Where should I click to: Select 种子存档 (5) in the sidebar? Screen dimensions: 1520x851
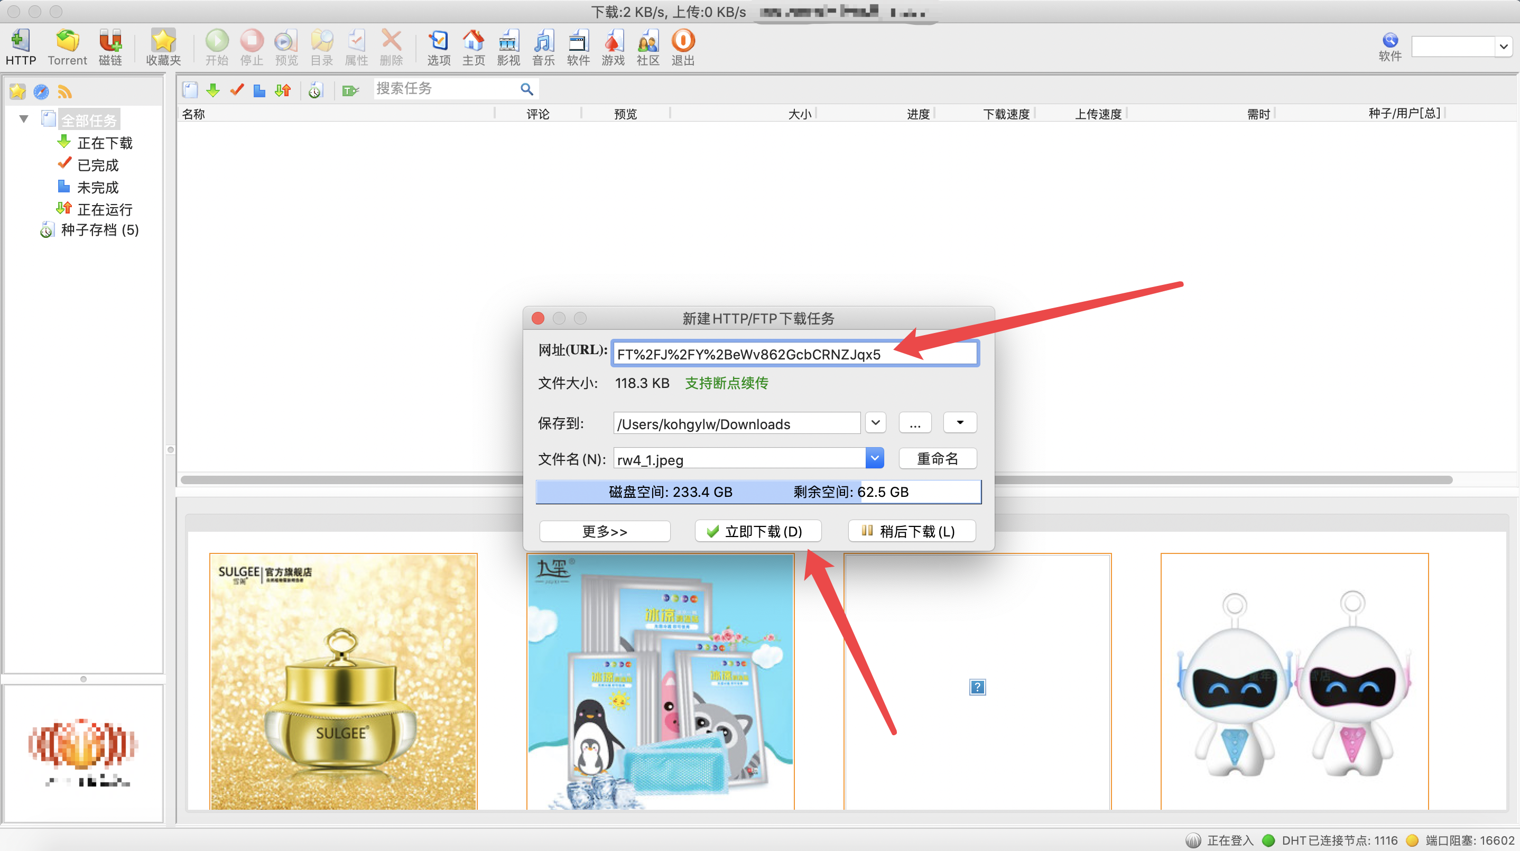(99, 230)
